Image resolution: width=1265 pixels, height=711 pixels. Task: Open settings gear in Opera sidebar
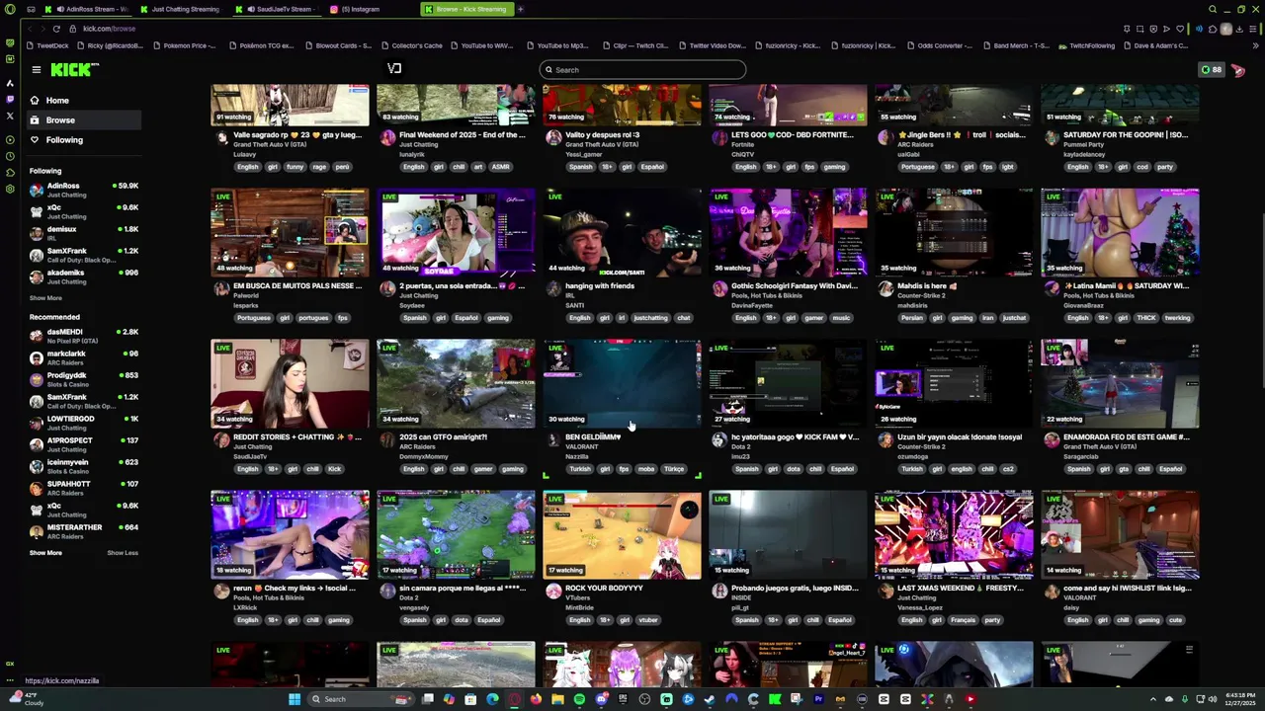(10, 189)
